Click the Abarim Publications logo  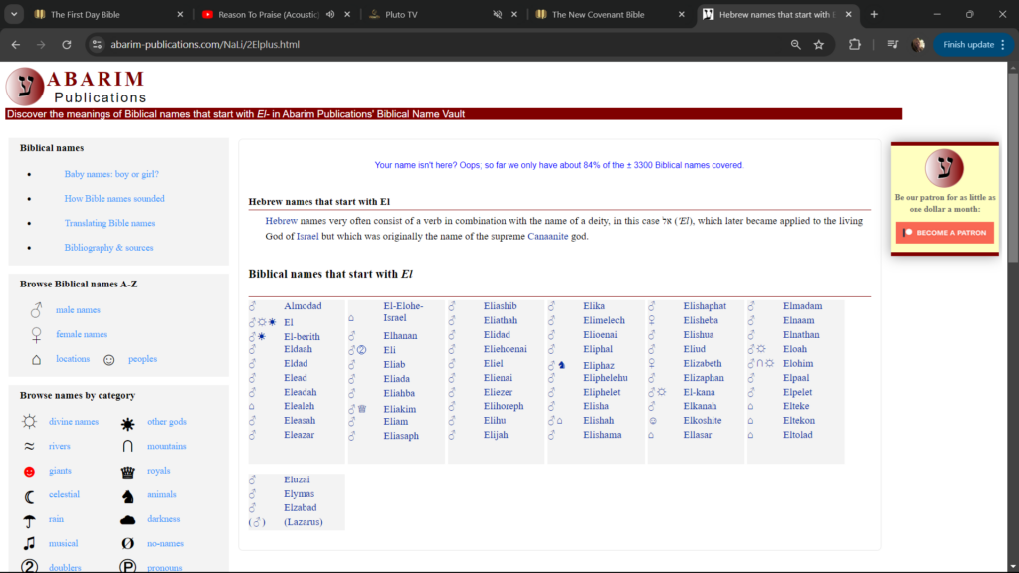(75, 87)
